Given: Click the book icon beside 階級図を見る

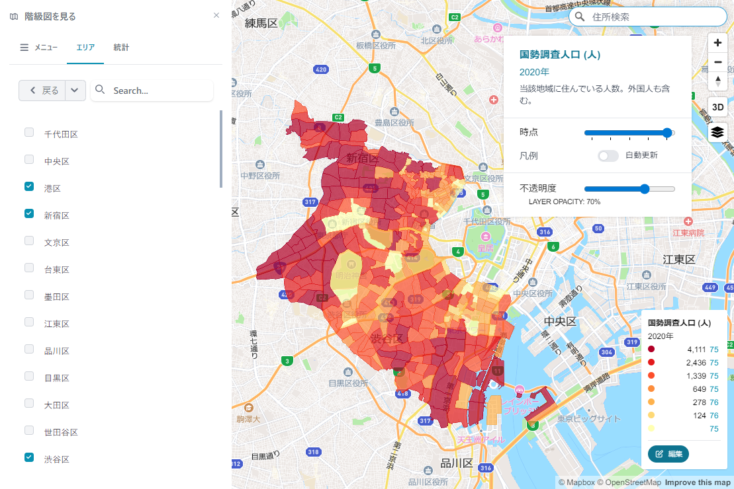Looking at the screenshot, I should coord(14,17).
